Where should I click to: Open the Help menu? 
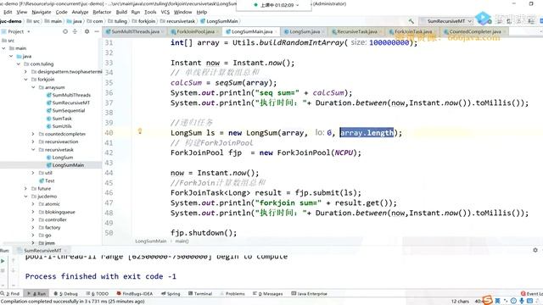pyautogui.click(x=202, y=12)
